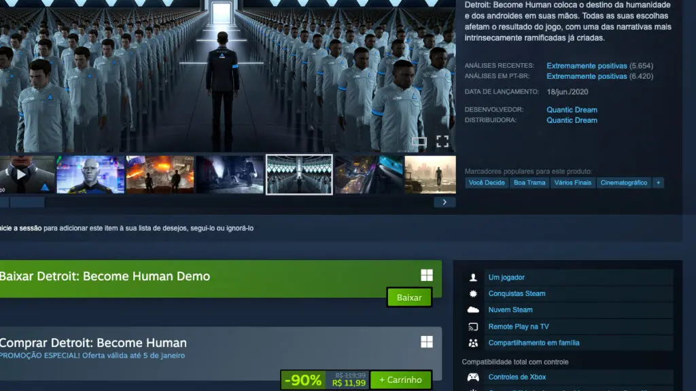The image size is (696, 391).
Task: Enter fullscreen using the video expand icon
Action: click(x=444, y=141)
